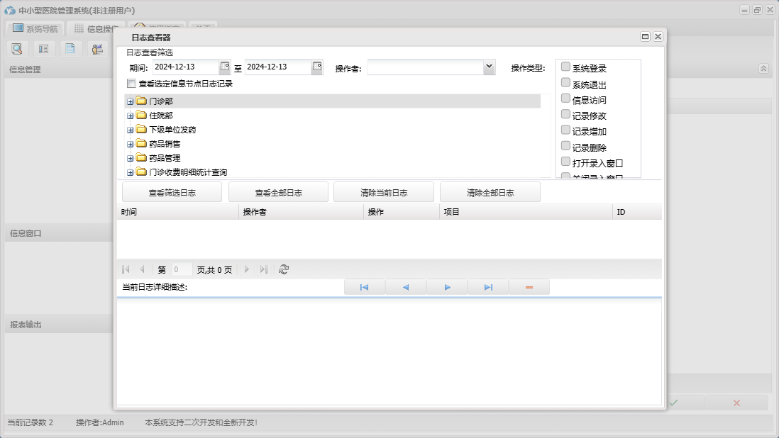
Task: Open the end date calendar picker
Action: pos(317,67)
